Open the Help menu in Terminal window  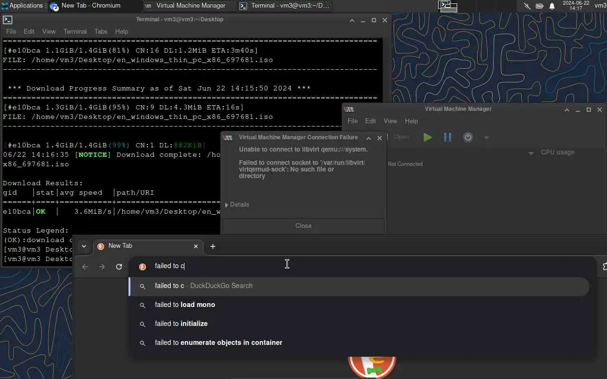121,31
